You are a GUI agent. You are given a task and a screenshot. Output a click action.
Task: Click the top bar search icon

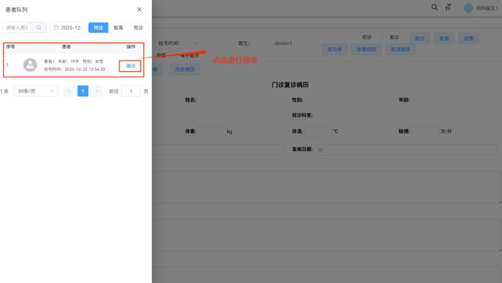[x=434, y=8]
